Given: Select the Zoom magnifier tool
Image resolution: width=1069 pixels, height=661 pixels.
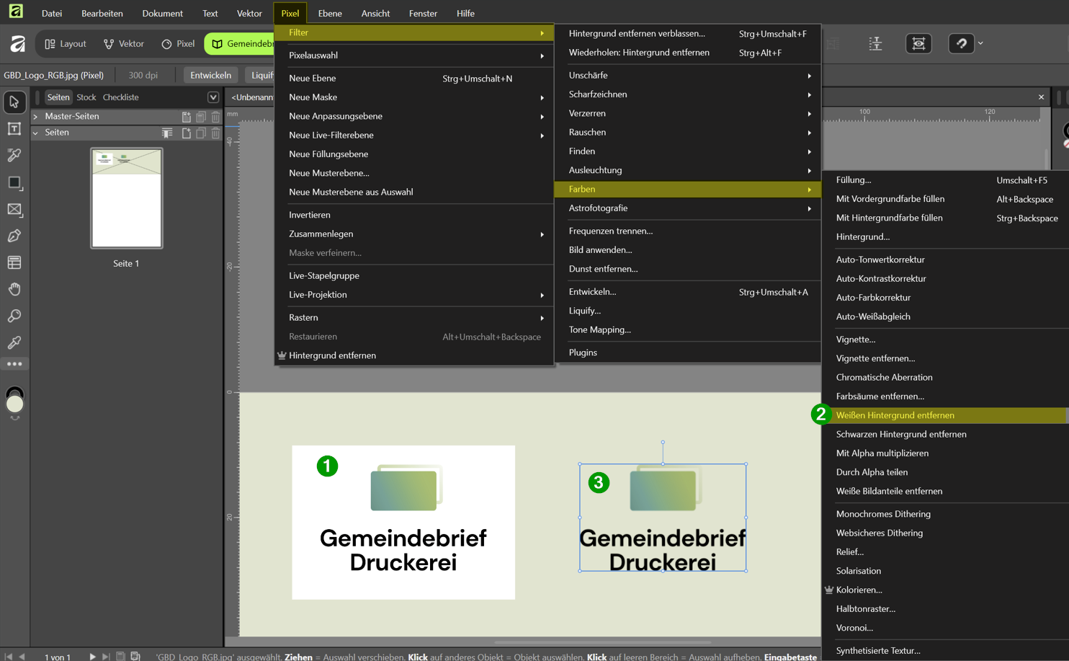Looking at the screenshot, I should tap(14, 316).
